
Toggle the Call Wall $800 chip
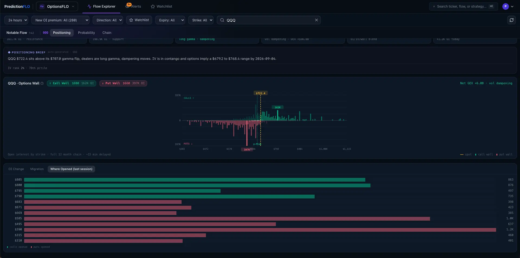click(72, 83)
